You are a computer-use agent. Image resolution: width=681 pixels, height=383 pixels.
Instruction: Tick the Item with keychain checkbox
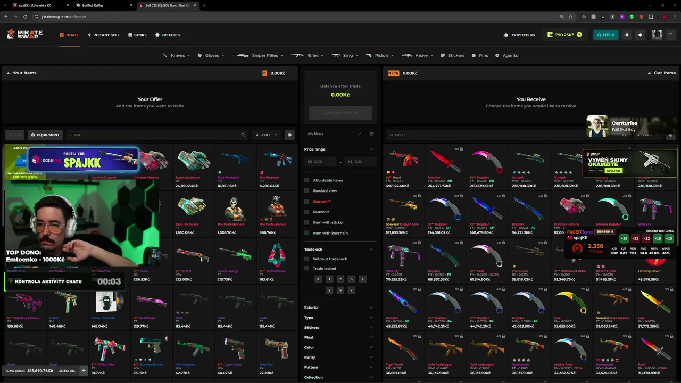pyautogui.click(x=306, y=233)
